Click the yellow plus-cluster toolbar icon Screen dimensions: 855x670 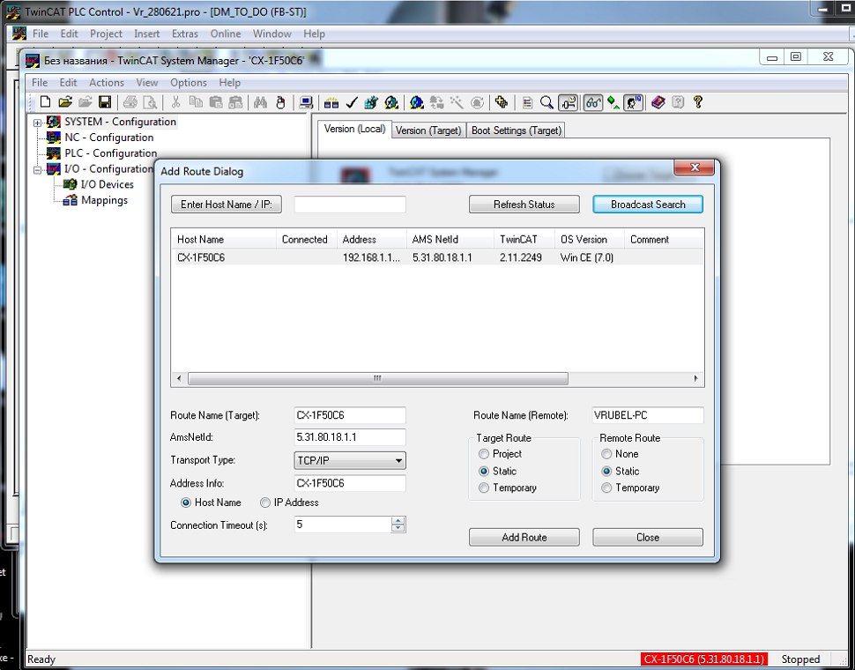tap(502, 102)
